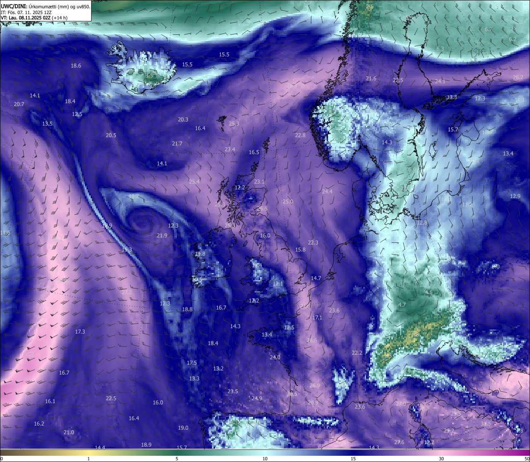Viewport: 530px width, 462px height.
Task: Click the 1 label on color scale
Action: click(89, 458)
